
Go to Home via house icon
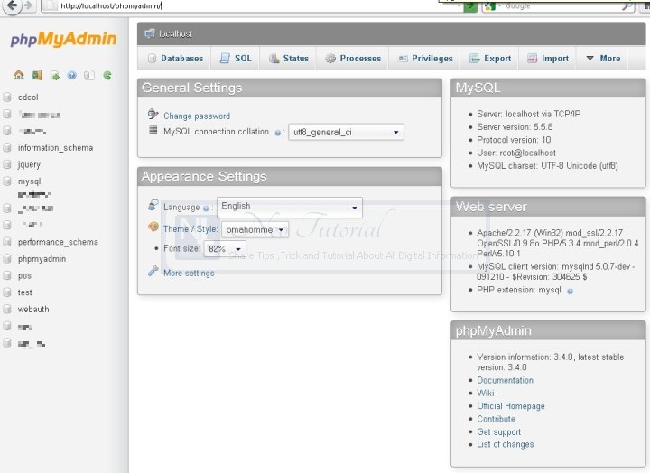point(19,75)
